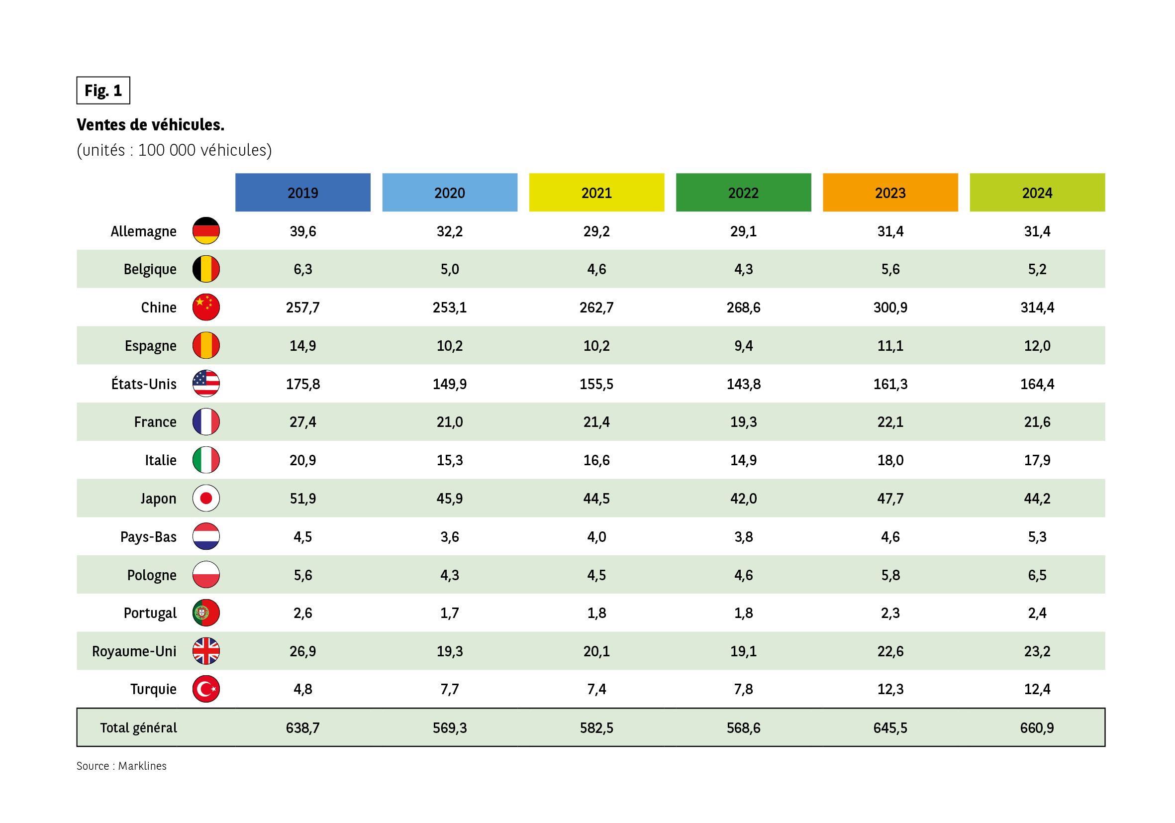This screenshot has width=1175, height=823.
Task: Click the Poland flag icon
Action: (206, 574)
